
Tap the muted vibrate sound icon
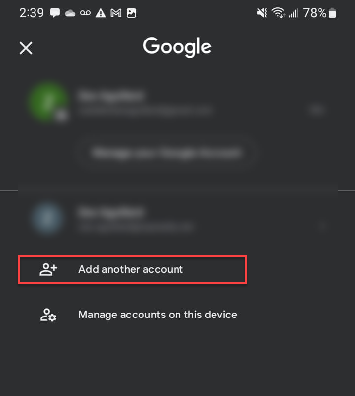pyautogui.click(x=262, y=13)
